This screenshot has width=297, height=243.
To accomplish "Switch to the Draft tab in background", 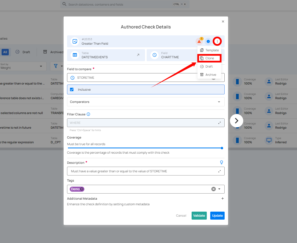I will coord(23,52).
